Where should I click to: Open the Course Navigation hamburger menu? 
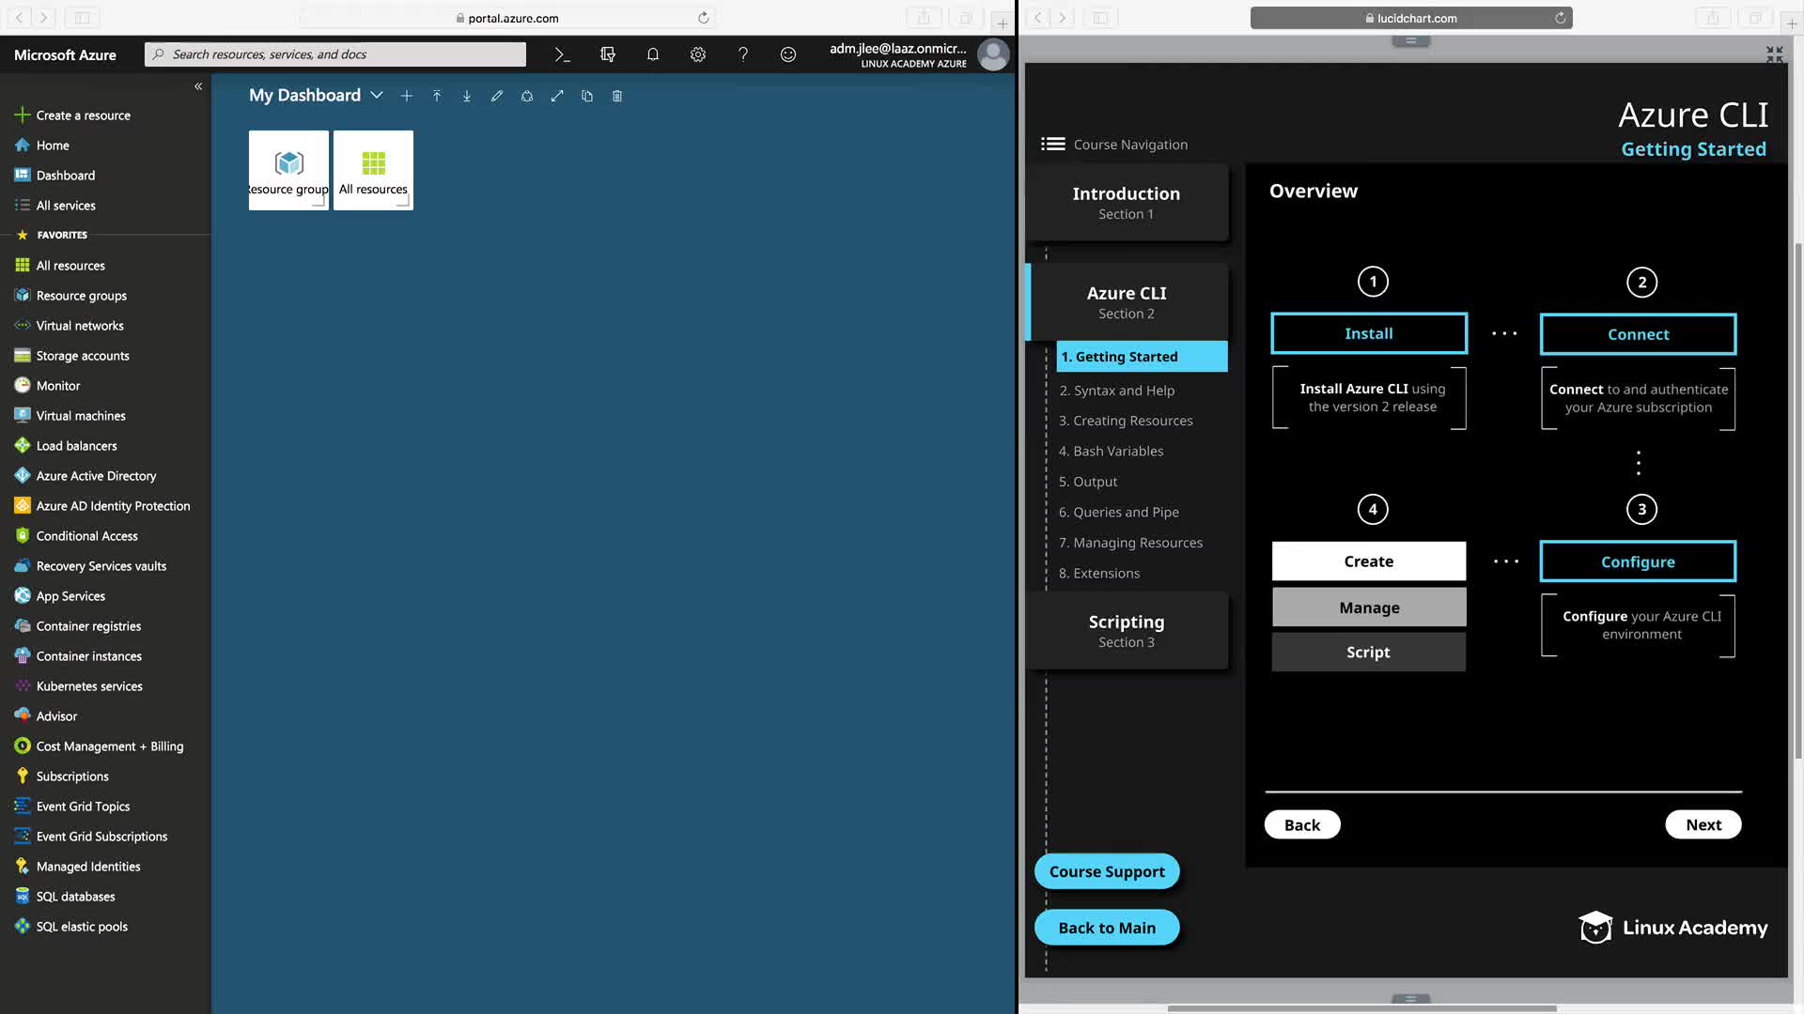(1052, 145)
